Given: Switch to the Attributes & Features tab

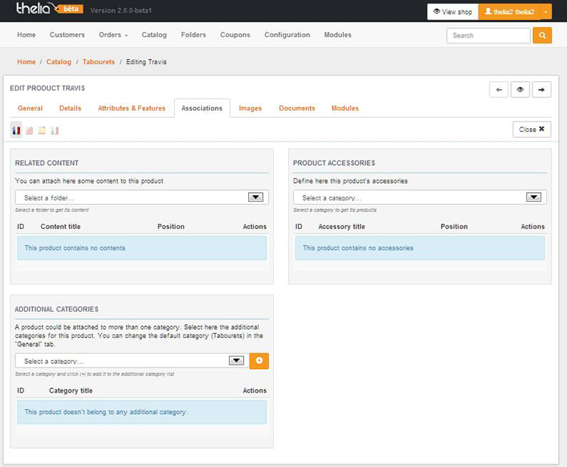Looking at the screenshot, I should coord(132,108).
